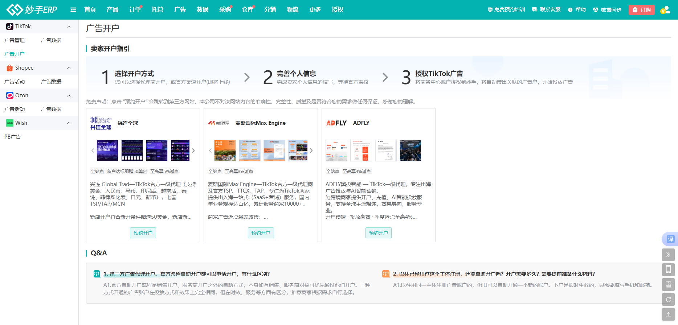Viewport: 678px width, 325px height.
Task: Open the 仓库 top menu
Action: point(248,10)
